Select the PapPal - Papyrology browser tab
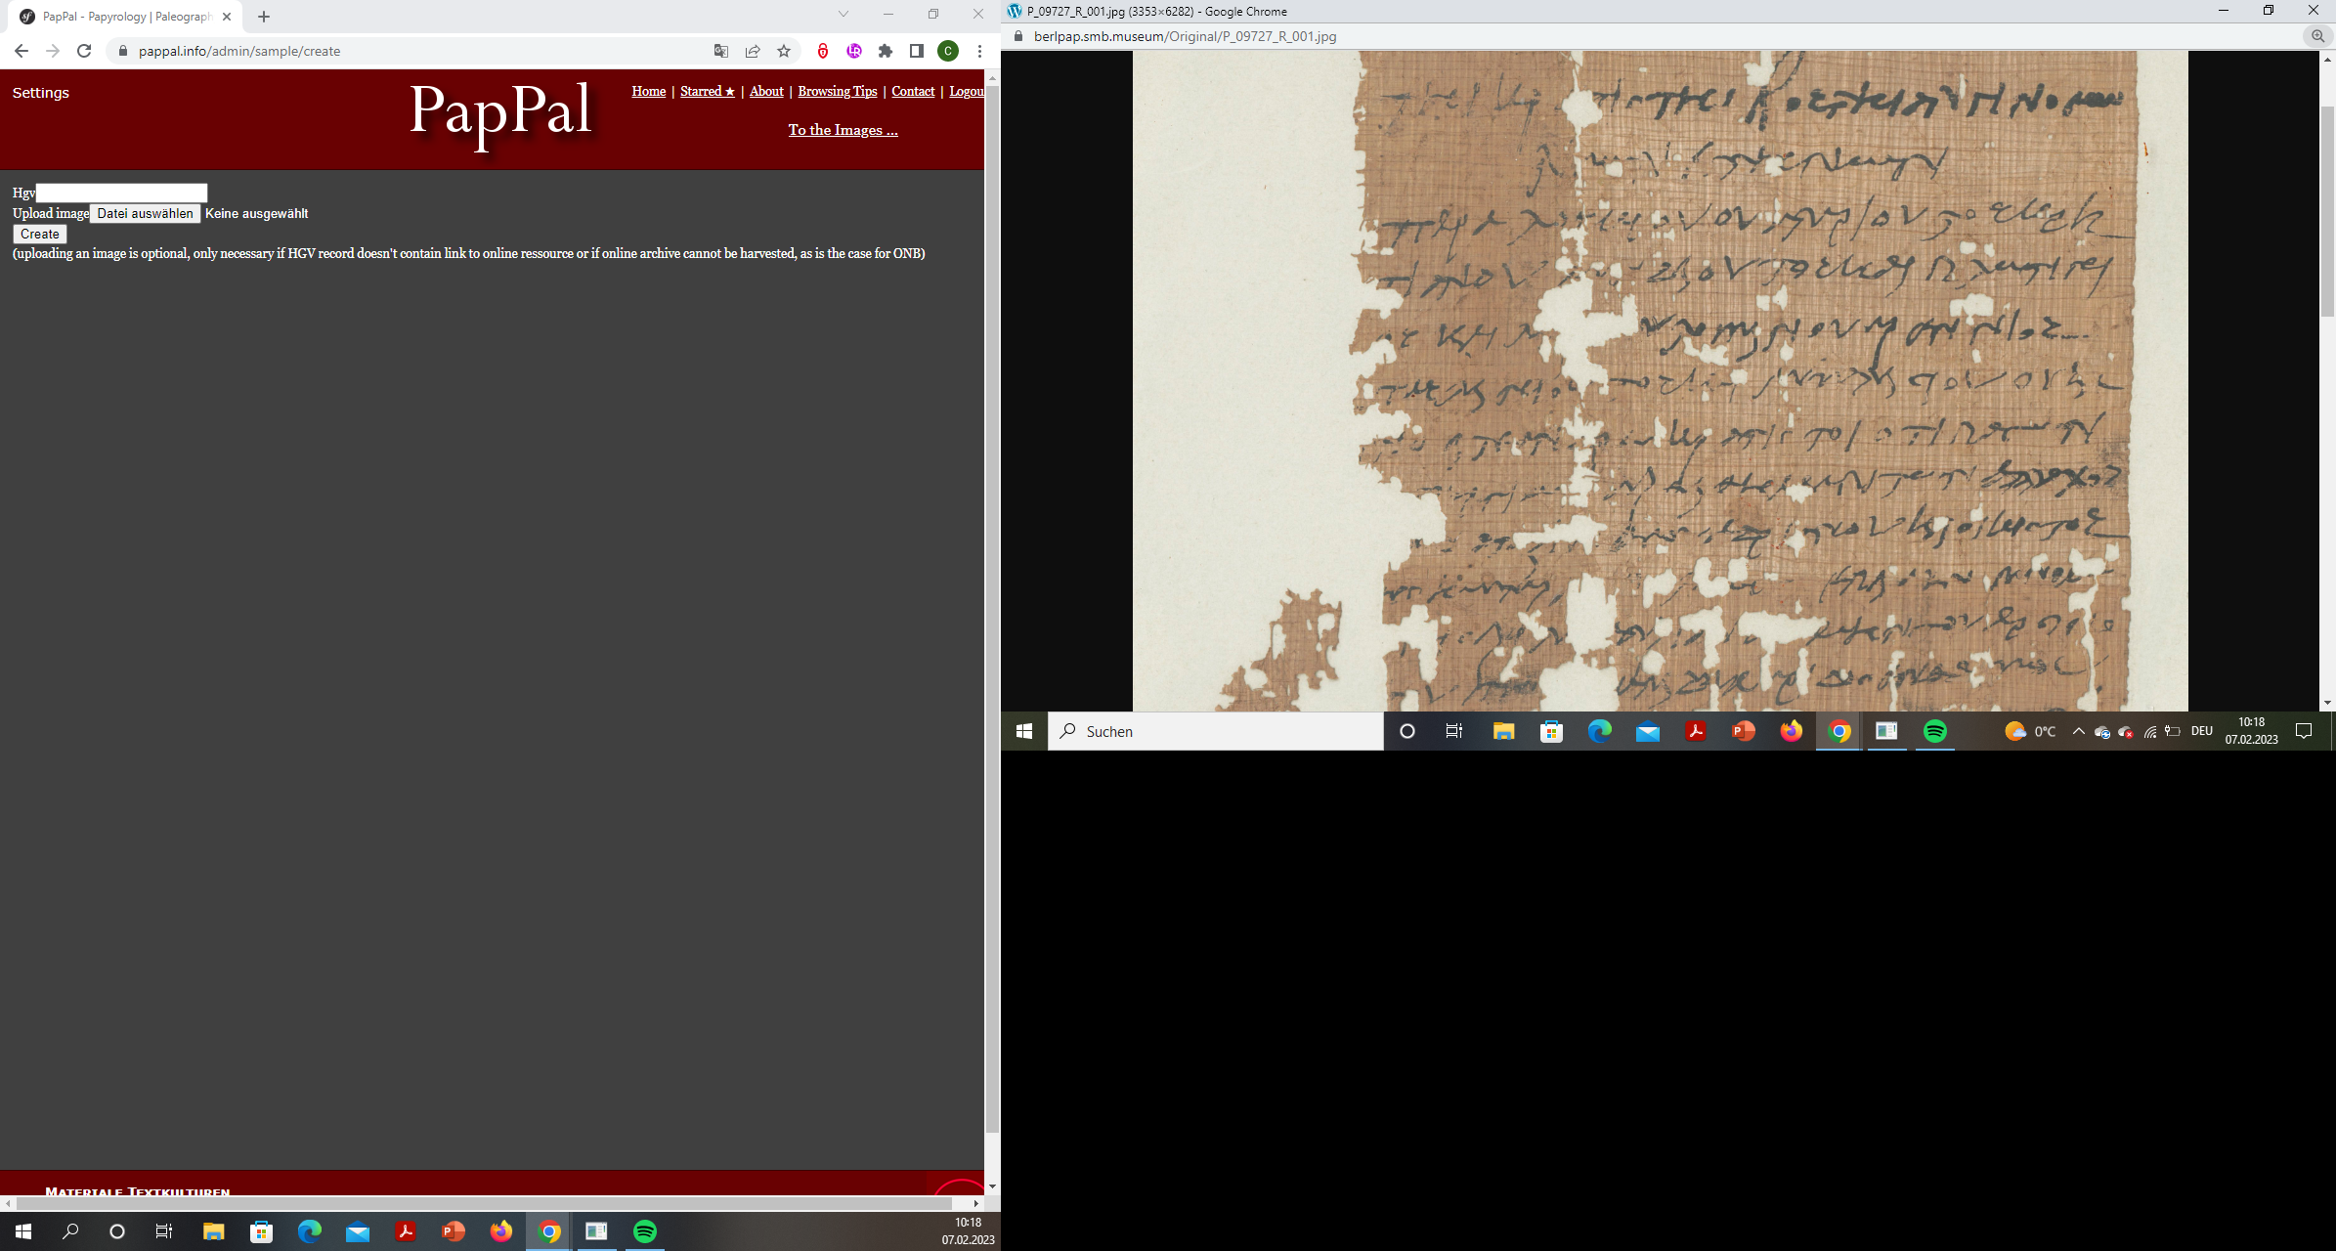This screenshot has width=2336, height=1251. (125, 17)
